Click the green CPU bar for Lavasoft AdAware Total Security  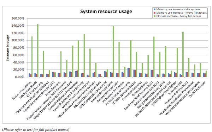tap(84, 55)
